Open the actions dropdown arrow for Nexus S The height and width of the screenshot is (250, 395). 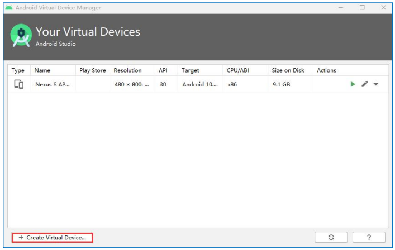[x=376, y=84]
